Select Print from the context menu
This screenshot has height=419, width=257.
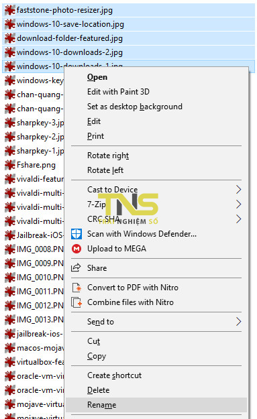pyautogui.click(x=95, y=136)
